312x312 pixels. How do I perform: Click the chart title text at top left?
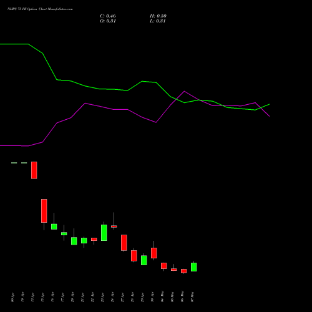click(x=40, y=9)
